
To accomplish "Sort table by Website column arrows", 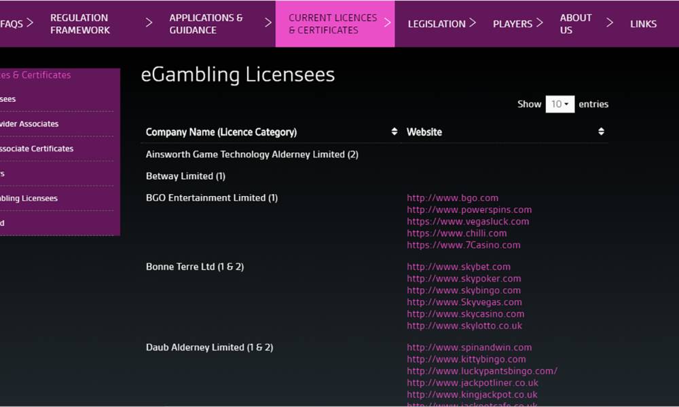I will click(x=601, y=132).
